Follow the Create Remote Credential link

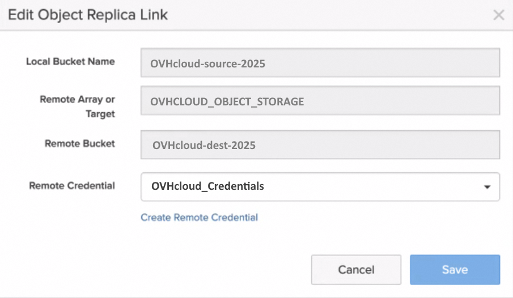coord(199,218)
